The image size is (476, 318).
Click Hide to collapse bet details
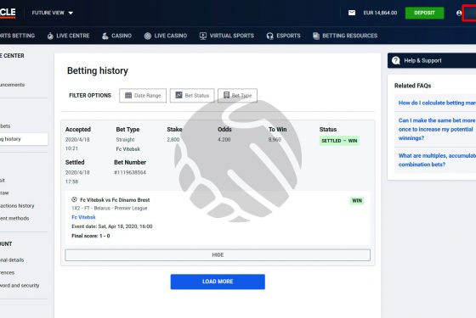(x=218, y=255)
